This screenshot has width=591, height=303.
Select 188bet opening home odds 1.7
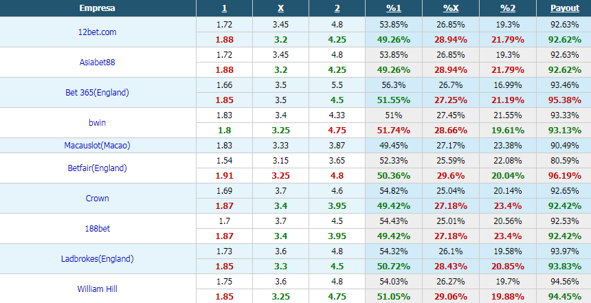tap(224, 221)
